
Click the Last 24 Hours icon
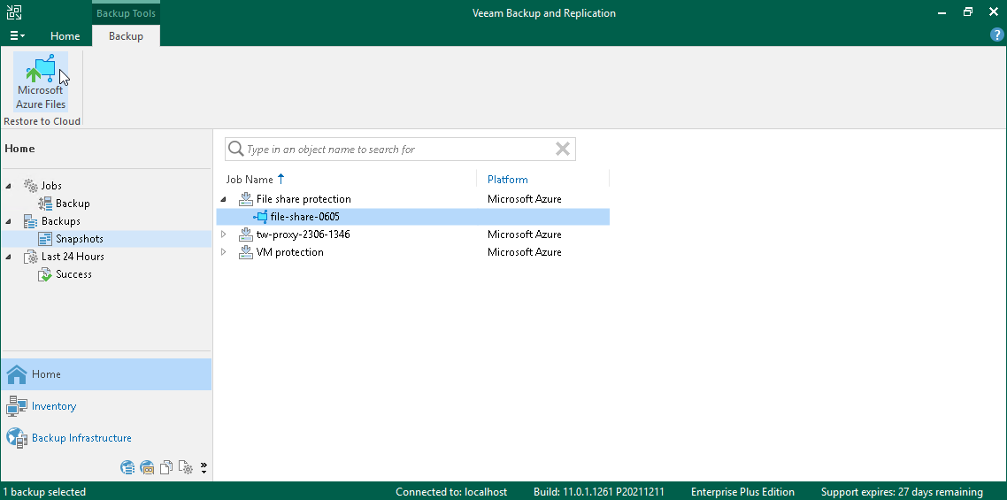tap(31, 257)
